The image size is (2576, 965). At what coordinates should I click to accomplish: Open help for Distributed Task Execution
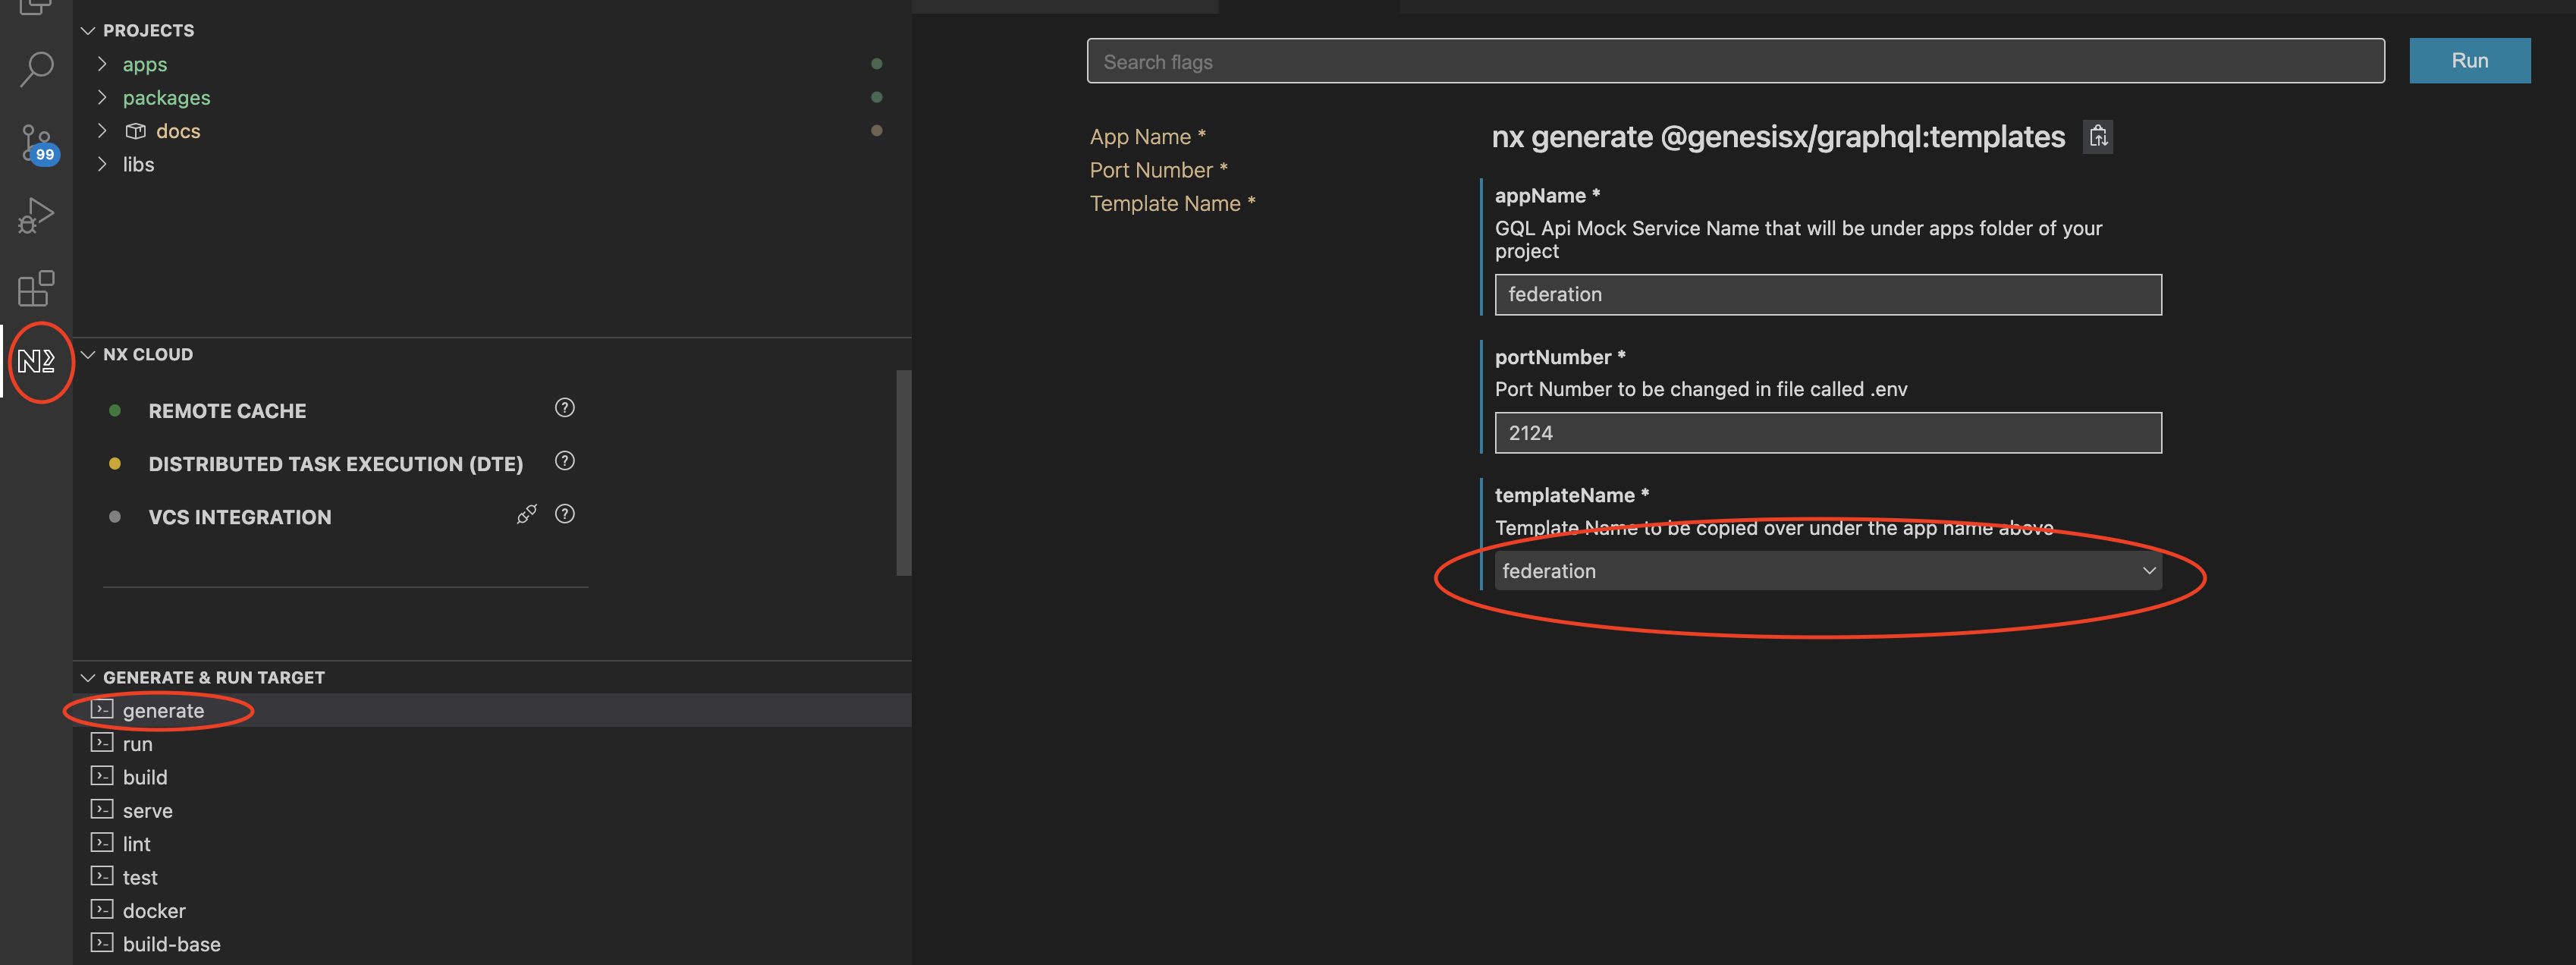click(565, 461)
